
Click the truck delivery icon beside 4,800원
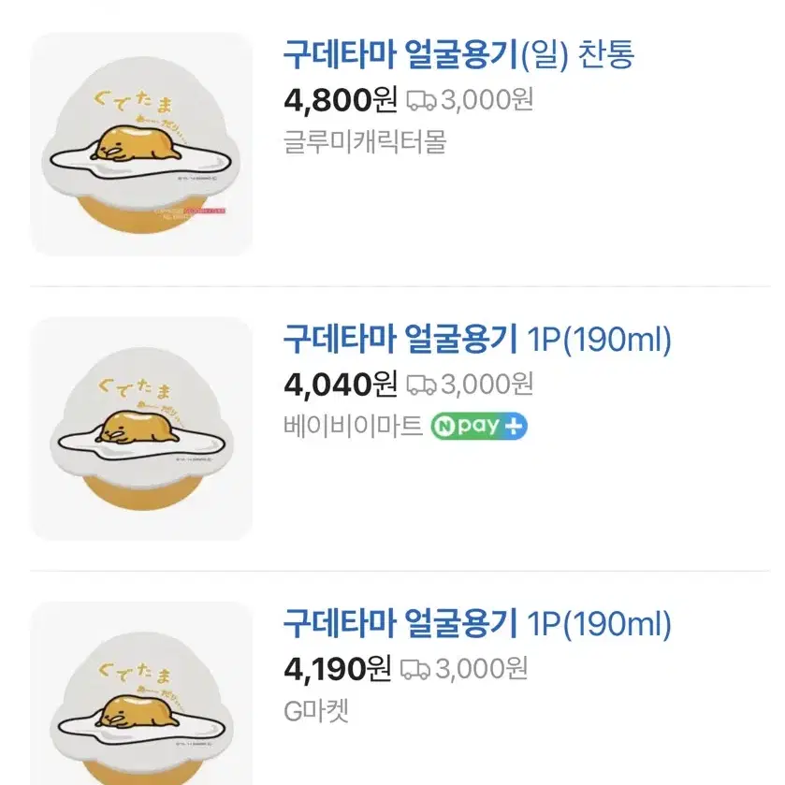421,100
